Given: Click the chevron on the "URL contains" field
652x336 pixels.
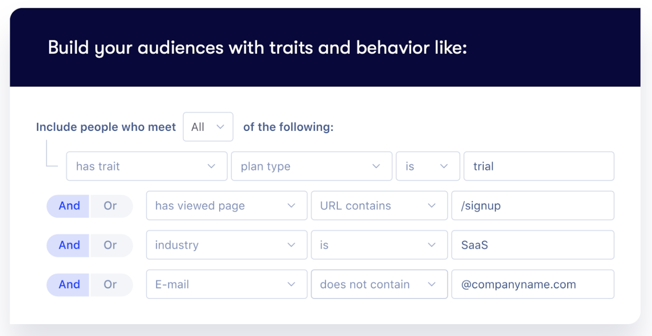Looking at the screenshot, I should point(431,206).
